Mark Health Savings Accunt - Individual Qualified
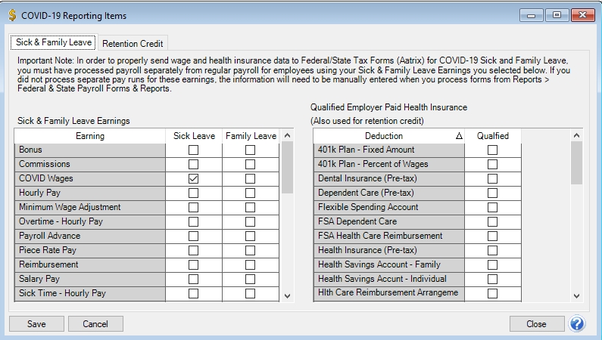Viewport: 602px width, 340px height. pyautogui.click(x=493, y=279)
